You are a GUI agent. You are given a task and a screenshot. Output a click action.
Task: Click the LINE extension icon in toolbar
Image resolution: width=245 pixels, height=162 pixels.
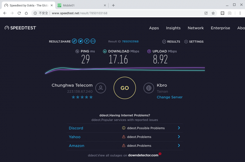[223, 13]
